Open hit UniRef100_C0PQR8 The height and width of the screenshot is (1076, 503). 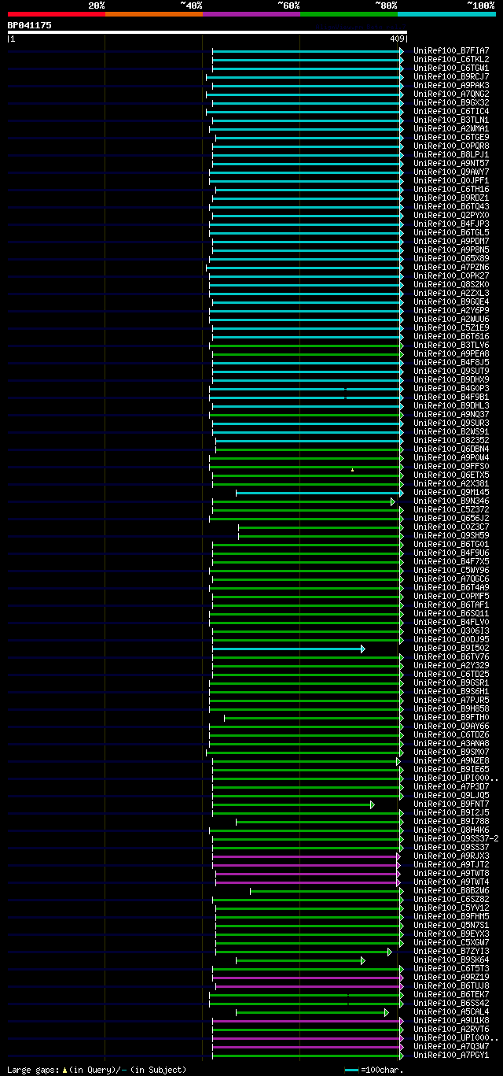tap(451, 146)
